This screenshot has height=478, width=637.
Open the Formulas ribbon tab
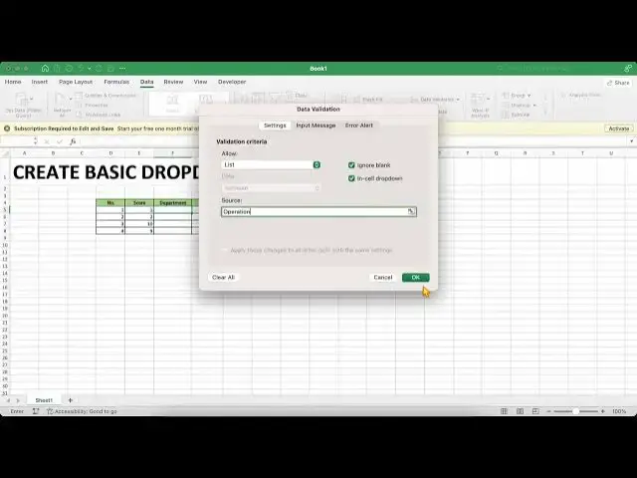(x=116, y=82)
